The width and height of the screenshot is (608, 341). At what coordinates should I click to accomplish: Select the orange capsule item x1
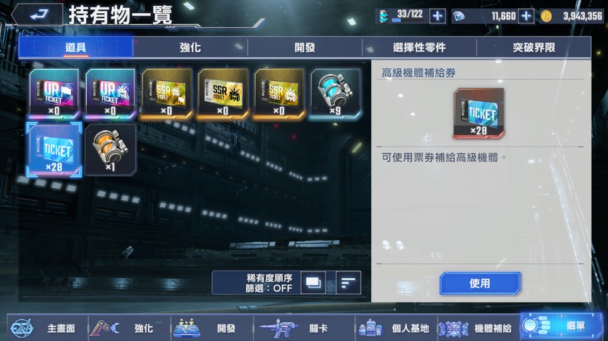pos(110,150)
